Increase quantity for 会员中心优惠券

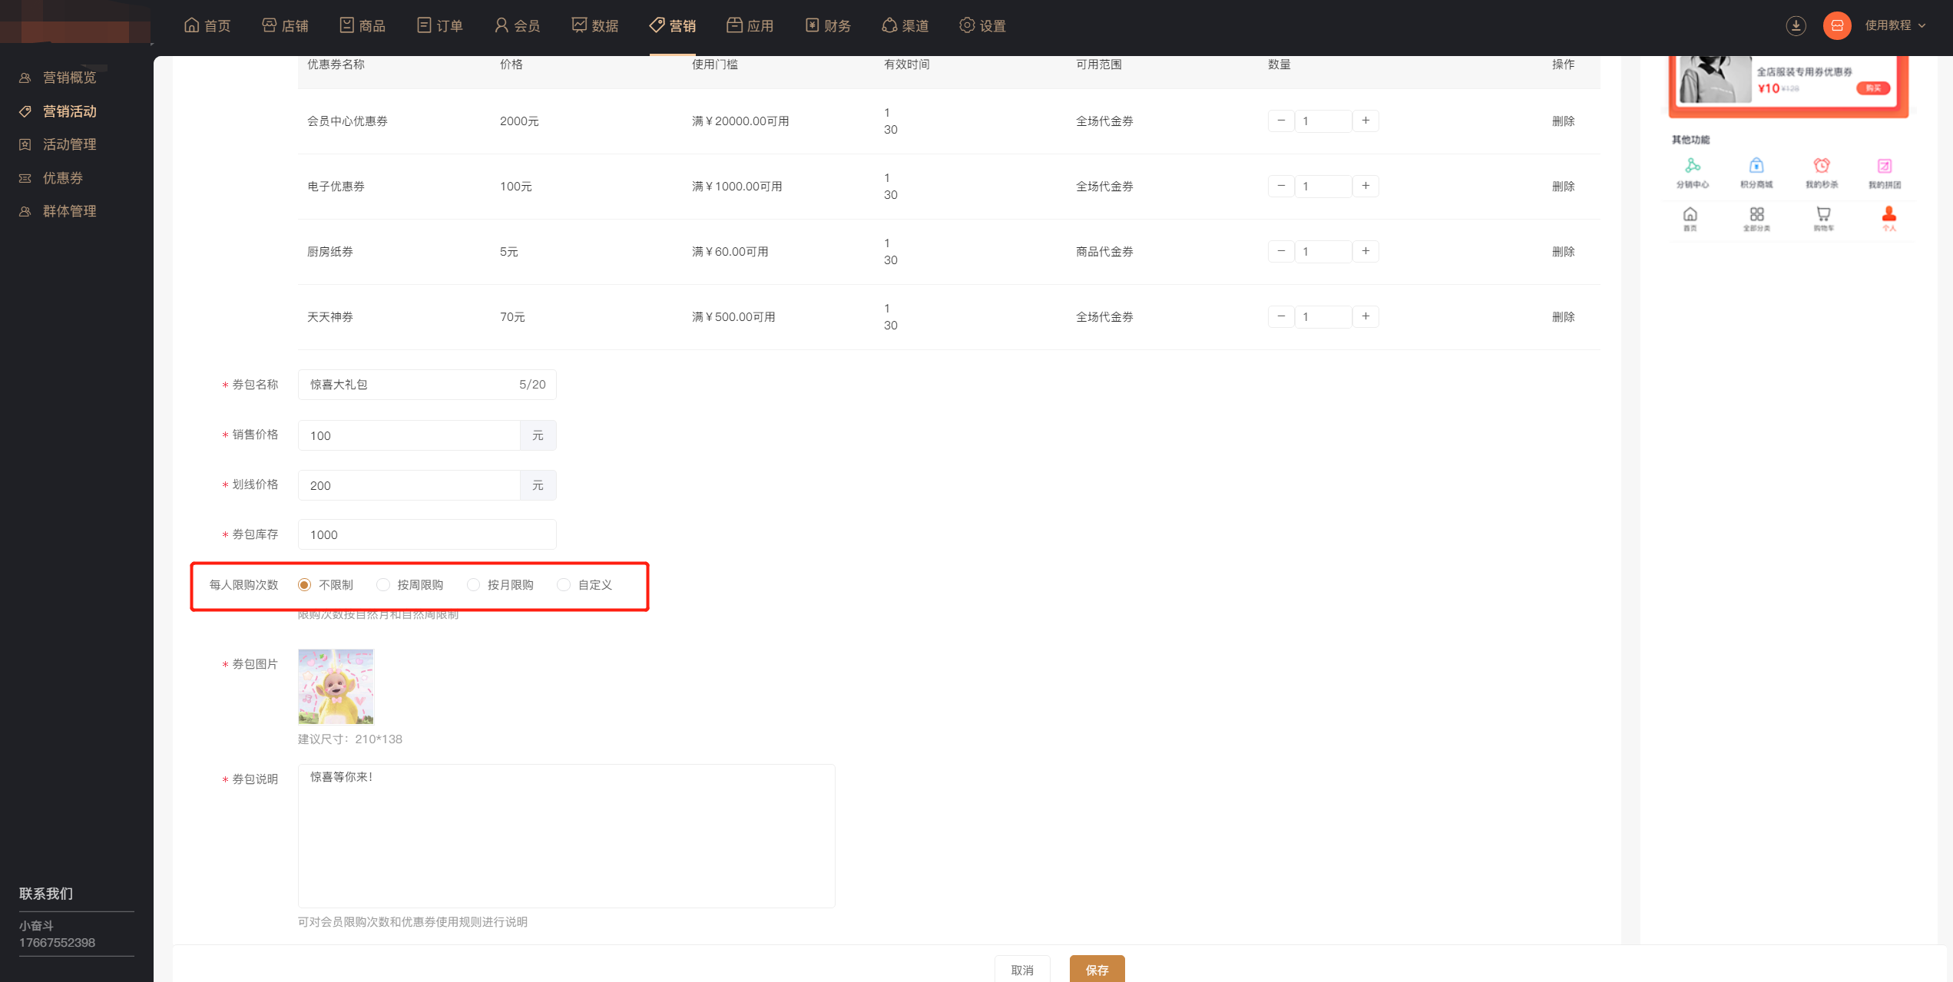pyautogui.click(x=1365, y=121)
